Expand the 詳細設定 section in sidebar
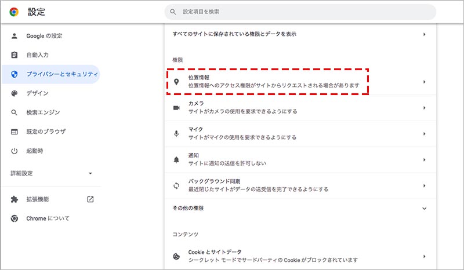This screenshot has height=270, width=464. 90,173
